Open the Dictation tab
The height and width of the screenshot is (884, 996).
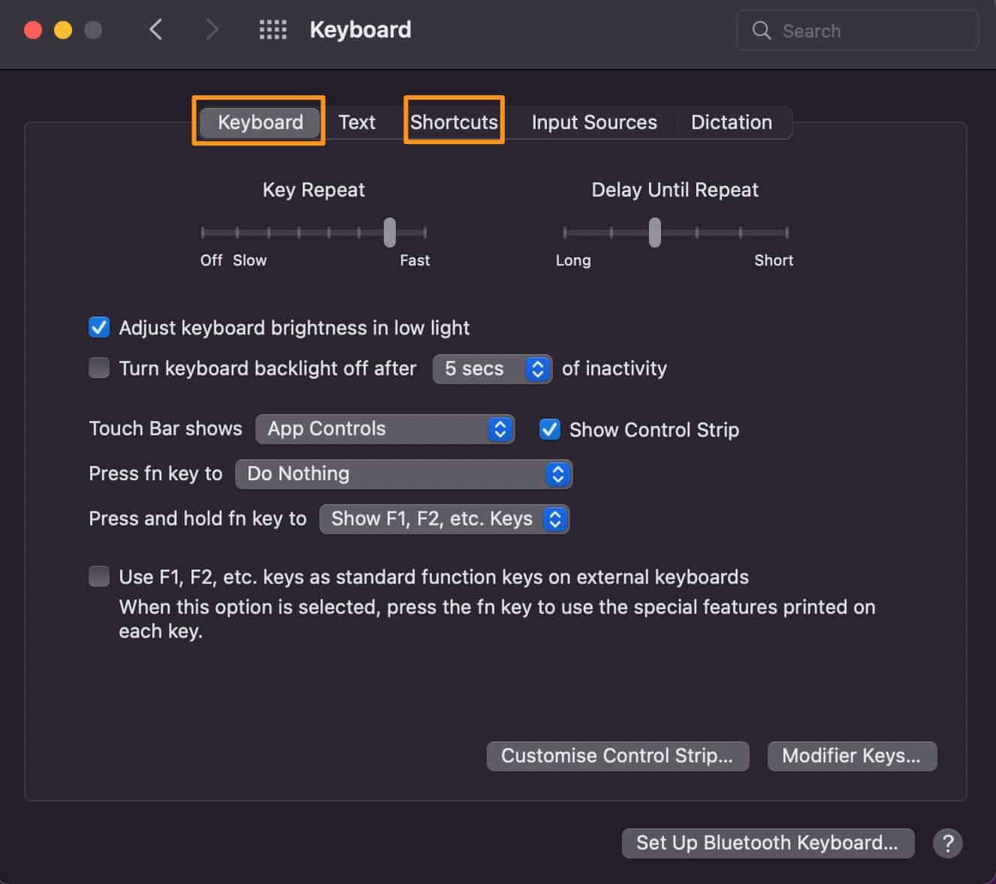click(732, 122)
